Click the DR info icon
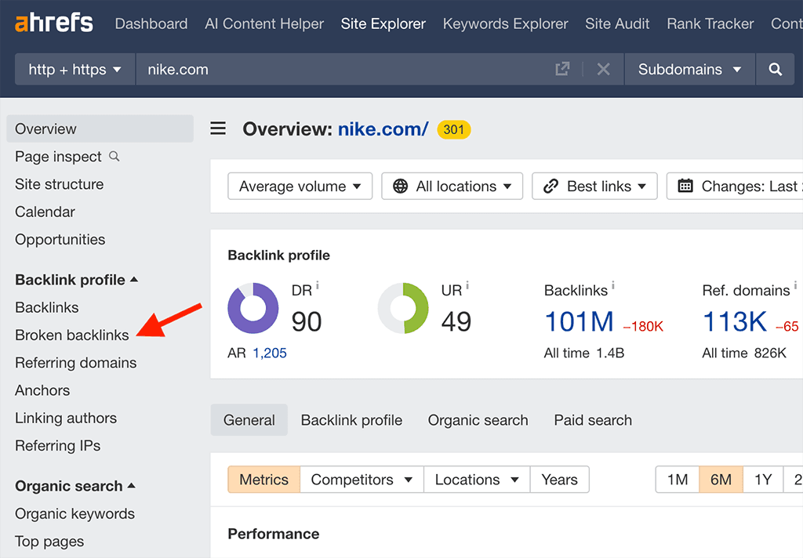The width and height of the screenshot is (803, 558). [x=318, y=284]
